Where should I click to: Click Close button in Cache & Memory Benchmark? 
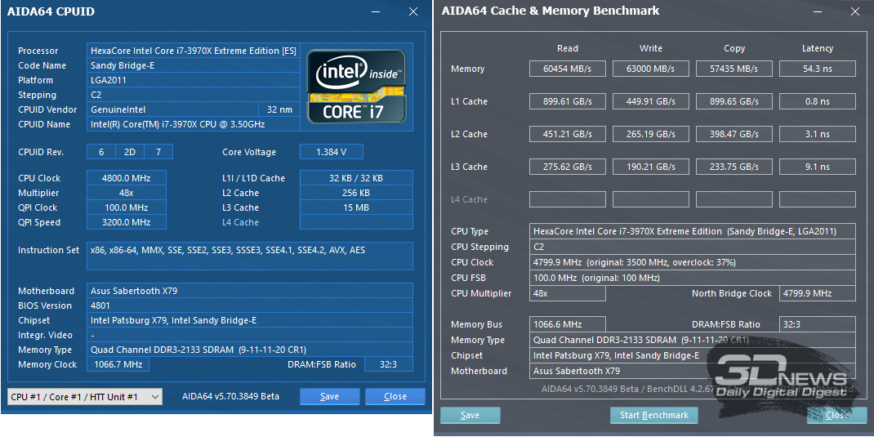(x=837, y=415)
